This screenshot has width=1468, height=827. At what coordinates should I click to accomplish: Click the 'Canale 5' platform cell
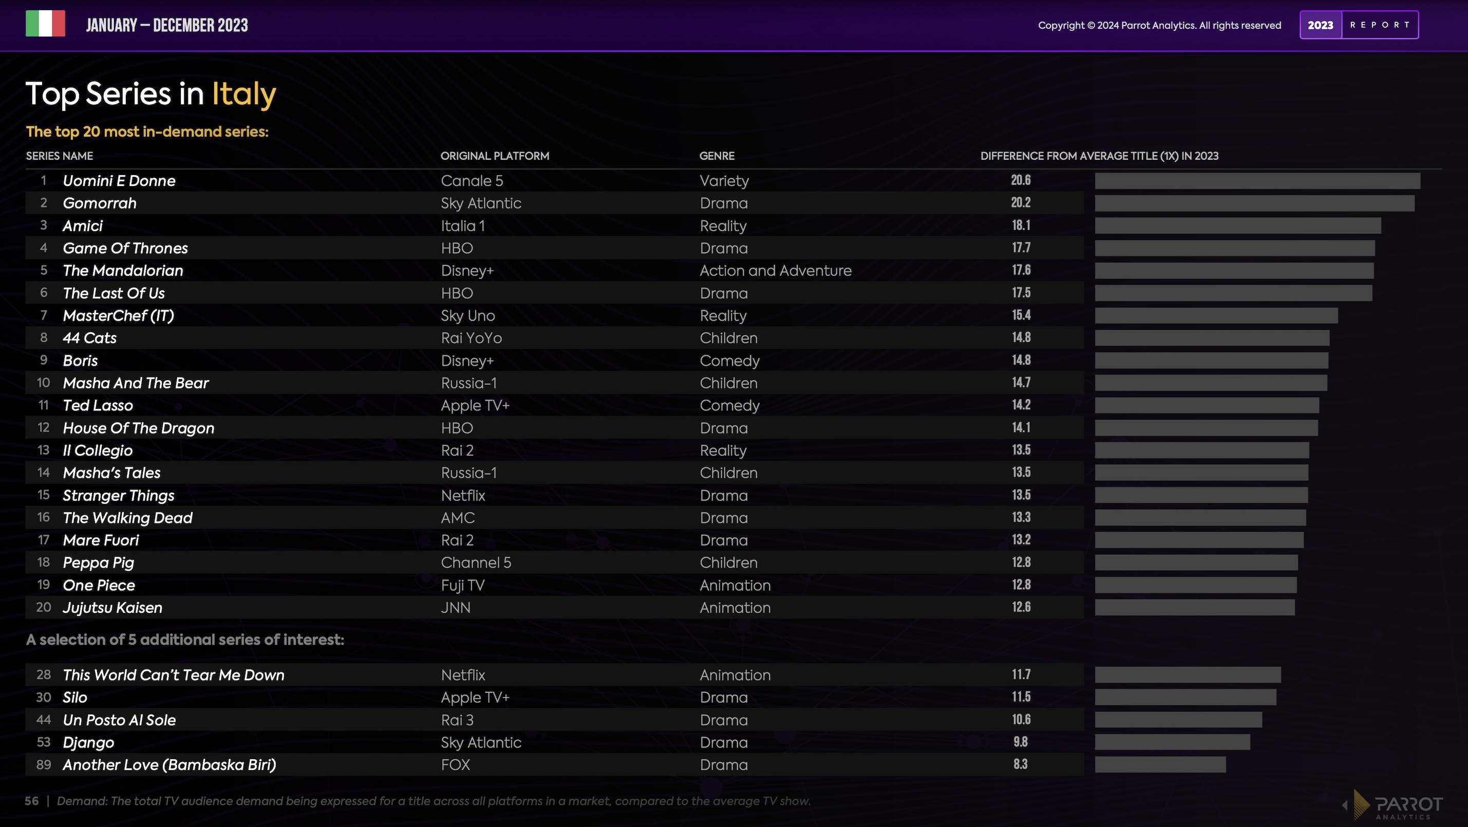pos(472,181)
